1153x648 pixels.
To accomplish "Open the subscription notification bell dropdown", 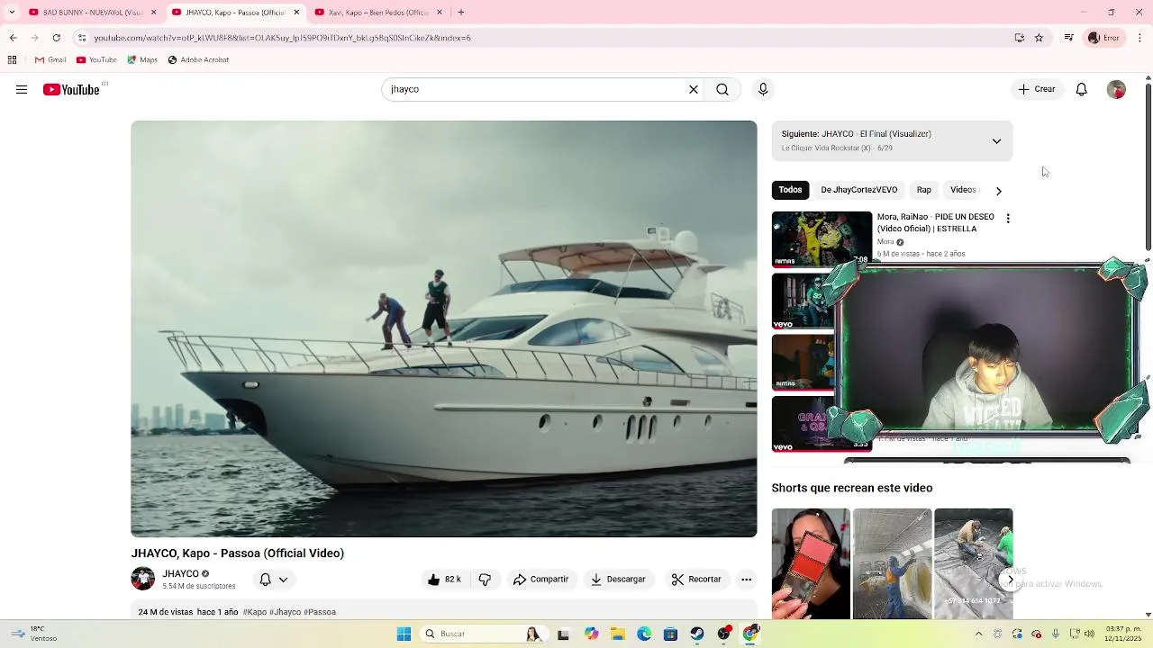I will coord(274,580).
